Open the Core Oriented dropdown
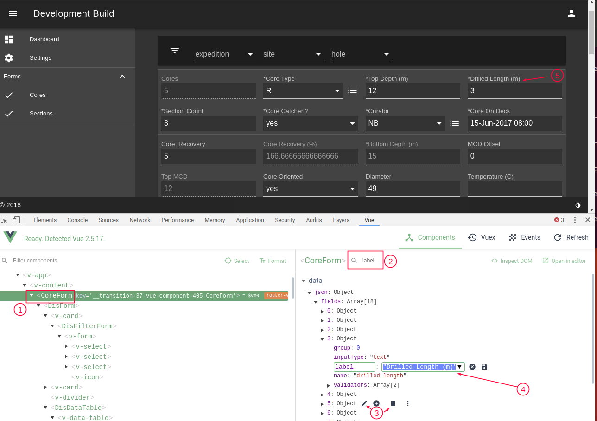Image resolution: width=597 pixels, height=421 pixels. pyautogui.click(x=311, y=189)
